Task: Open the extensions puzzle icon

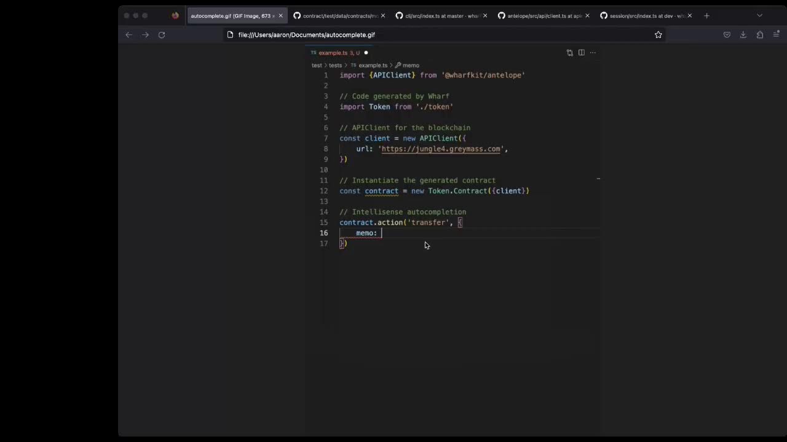Action: point(759,35)
